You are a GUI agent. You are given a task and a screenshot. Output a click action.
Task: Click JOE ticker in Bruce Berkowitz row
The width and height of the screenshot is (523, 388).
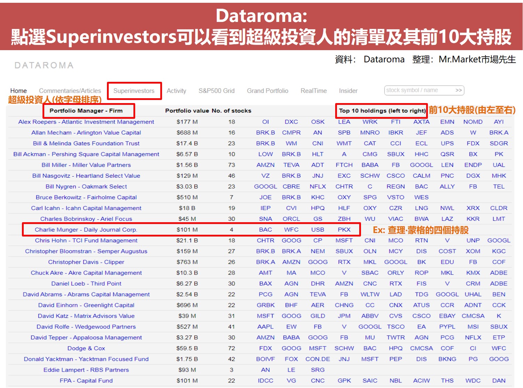point(266,197)
